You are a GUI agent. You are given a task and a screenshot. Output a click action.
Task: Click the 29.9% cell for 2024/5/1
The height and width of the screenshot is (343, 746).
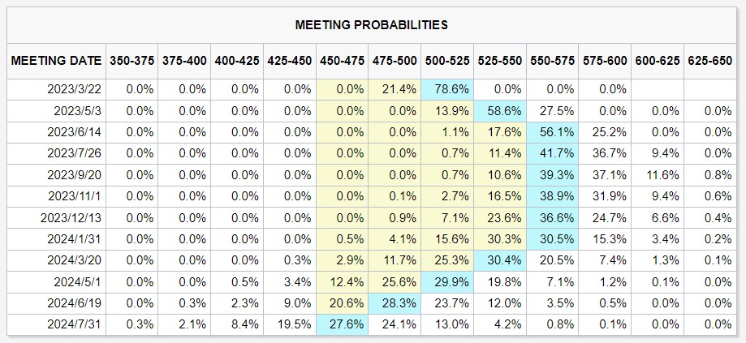click(x=449, y=281)
